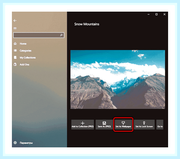
Task: Minimize the wallpaper app window
Action: point(149,14)
